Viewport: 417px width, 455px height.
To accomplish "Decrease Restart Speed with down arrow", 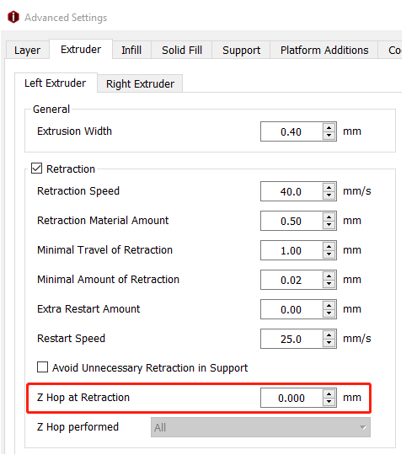I will (329, 343).
